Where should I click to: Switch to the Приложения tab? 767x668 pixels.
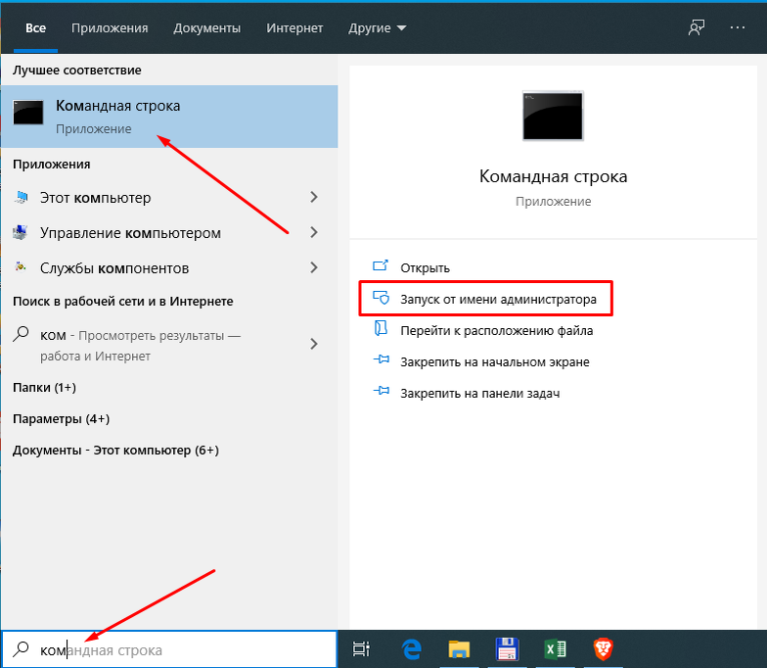pyautogui.click(x=110, y=28)
